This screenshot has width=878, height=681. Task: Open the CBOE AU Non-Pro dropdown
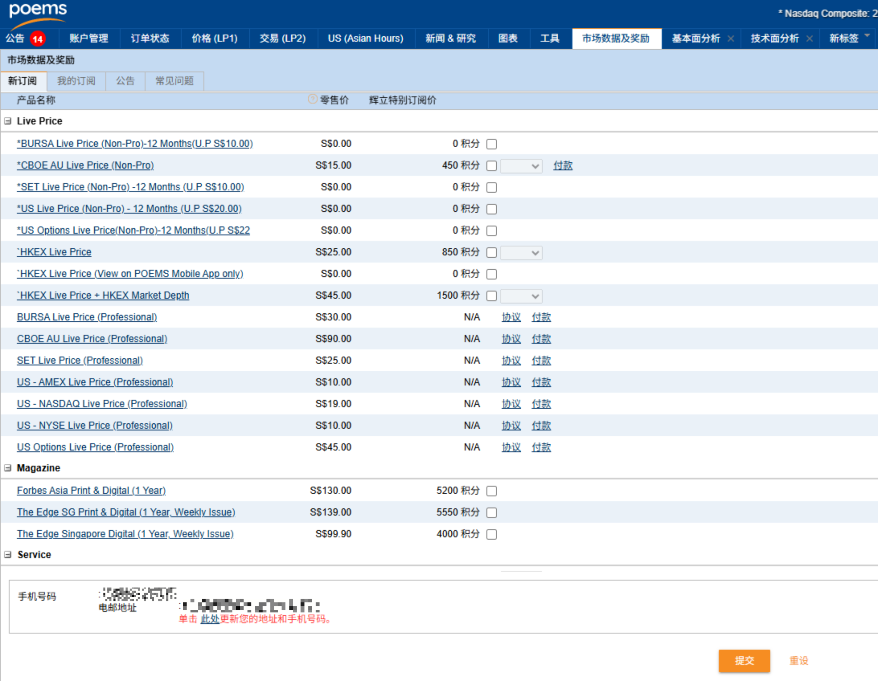[x=521, y=166]
